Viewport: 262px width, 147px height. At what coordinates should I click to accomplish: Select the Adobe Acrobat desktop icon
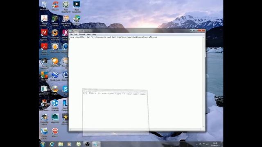pyautogui.click(x=44, y=21)
